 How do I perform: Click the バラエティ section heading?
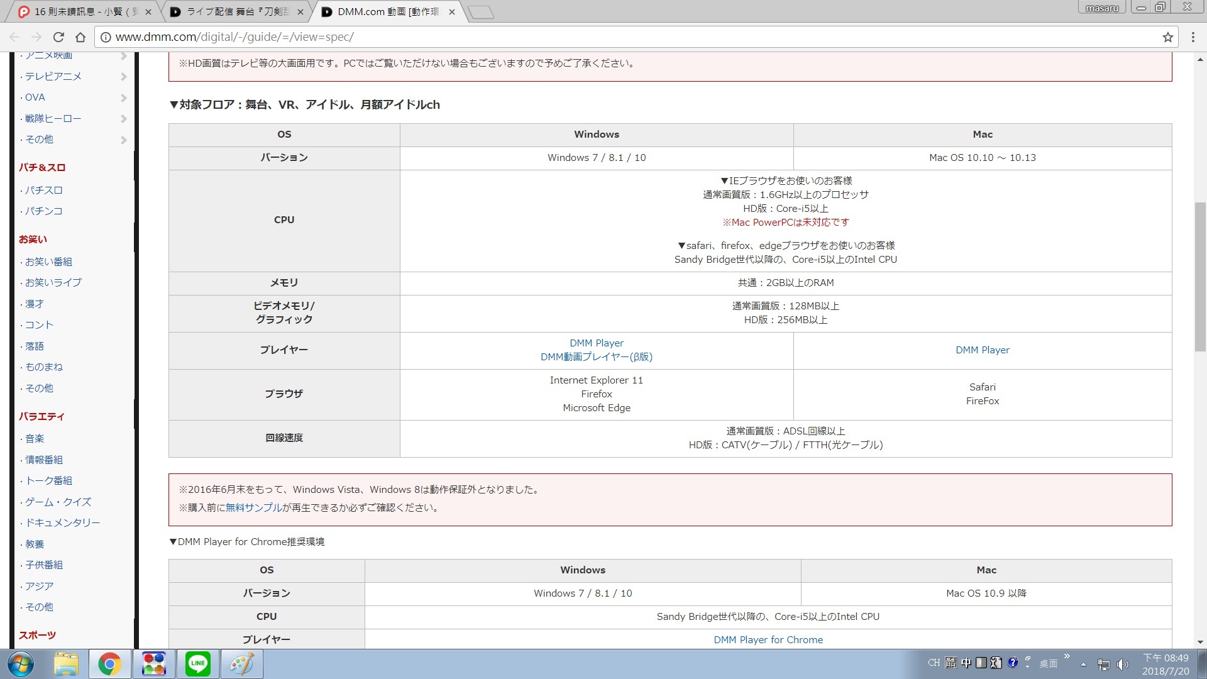pyautogui.click(x=41, y=416)
